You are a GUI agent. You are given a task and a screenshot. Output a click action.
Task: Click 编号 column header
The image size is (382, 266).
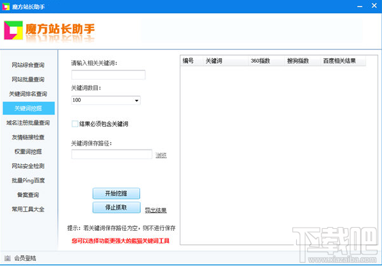point(191,61)
